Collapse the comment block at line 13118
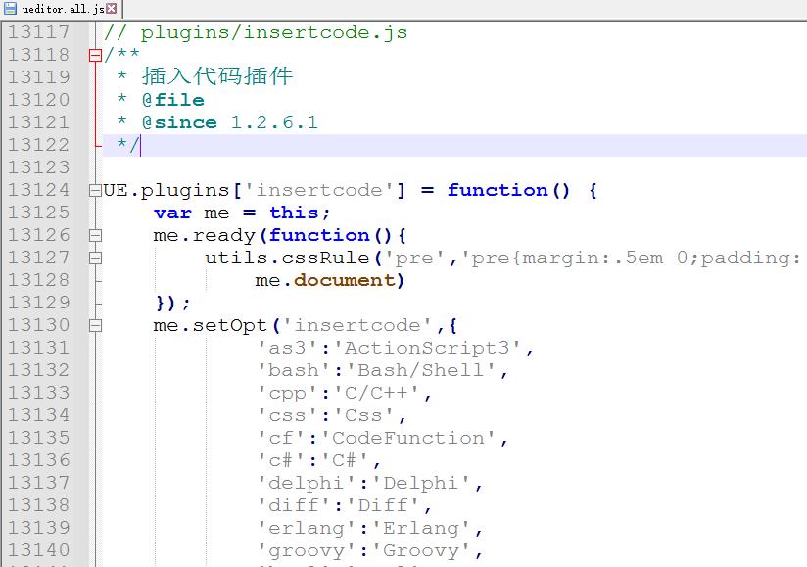This screenshot has height=567, width=807. 95,55
